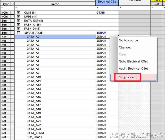The width and height of the screenshot is (165, 140).
Task: Expand the FASH_A (25) bus
Action: [19, 25]
